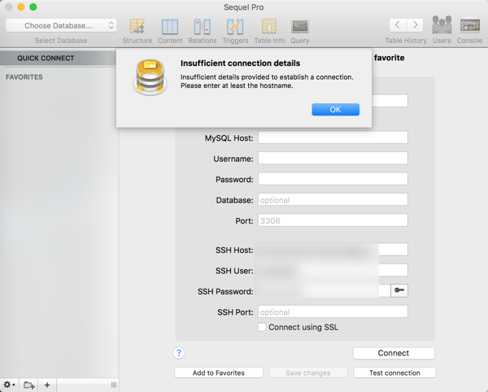Click the Favorites sidebar header

coord(24,77)
